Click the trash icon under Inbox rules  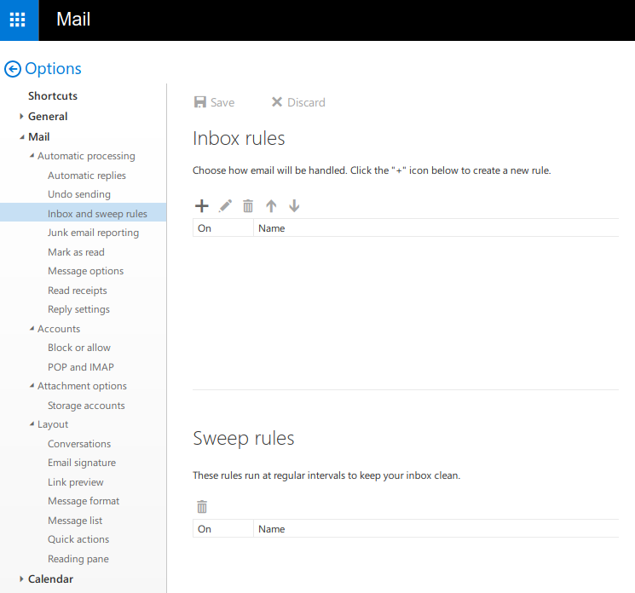tap(248, 205)
